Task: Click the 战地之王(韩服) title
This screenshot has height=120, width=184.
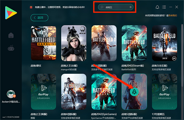Action: point(39,114)
